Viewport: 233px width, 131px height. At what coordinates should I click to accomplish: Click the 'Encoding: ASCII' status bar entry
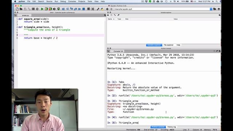click(167, 130)
